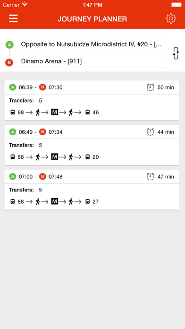Tap the red B destination marker
Screen dimensions: 185x329
click(x=9, y=62)
